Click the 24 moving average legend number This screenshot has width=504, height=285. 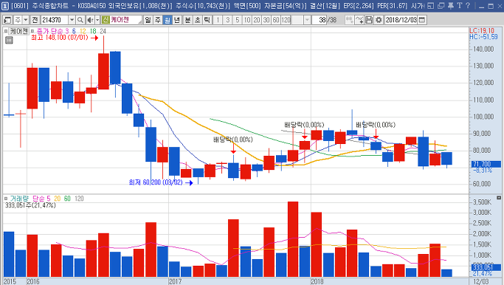103,31
